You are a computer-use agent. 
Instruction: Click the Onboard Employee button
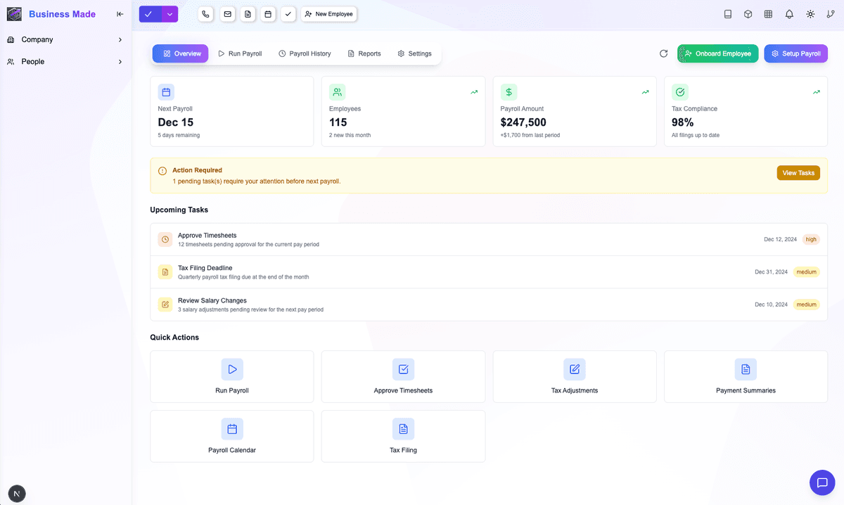[717, 53]
